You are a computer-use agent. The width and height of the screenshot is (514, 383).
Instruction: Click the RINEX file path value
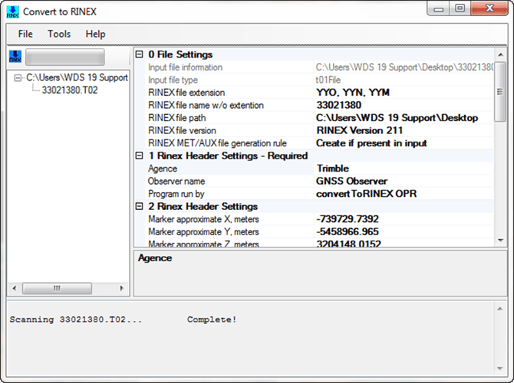tap(403, 118)
